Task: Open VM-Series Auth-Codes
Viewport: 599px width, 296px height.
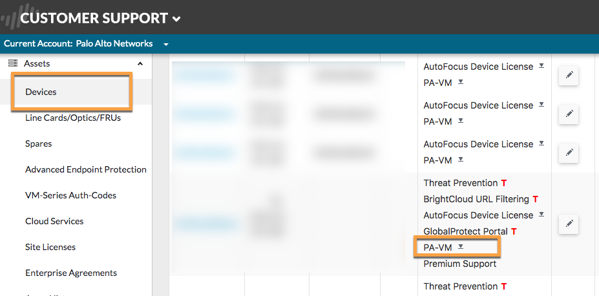Action: point(70,196)
